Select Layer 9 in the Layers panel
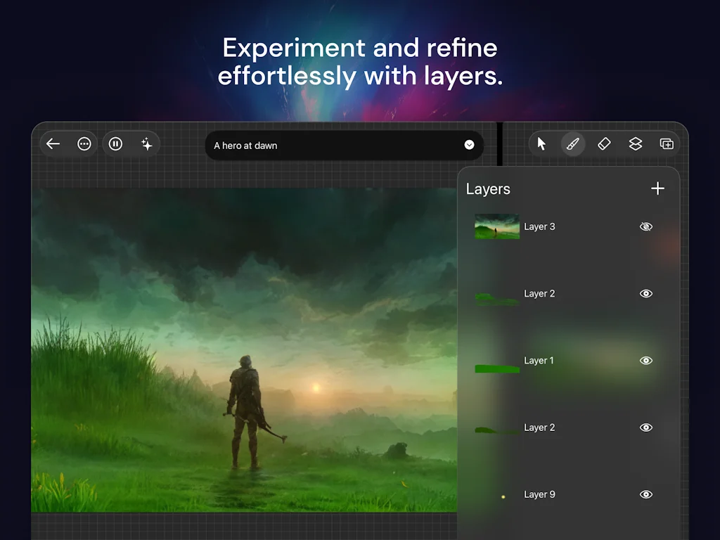The height and width of the screenshot is (540, 720). [x=539, y=494]
